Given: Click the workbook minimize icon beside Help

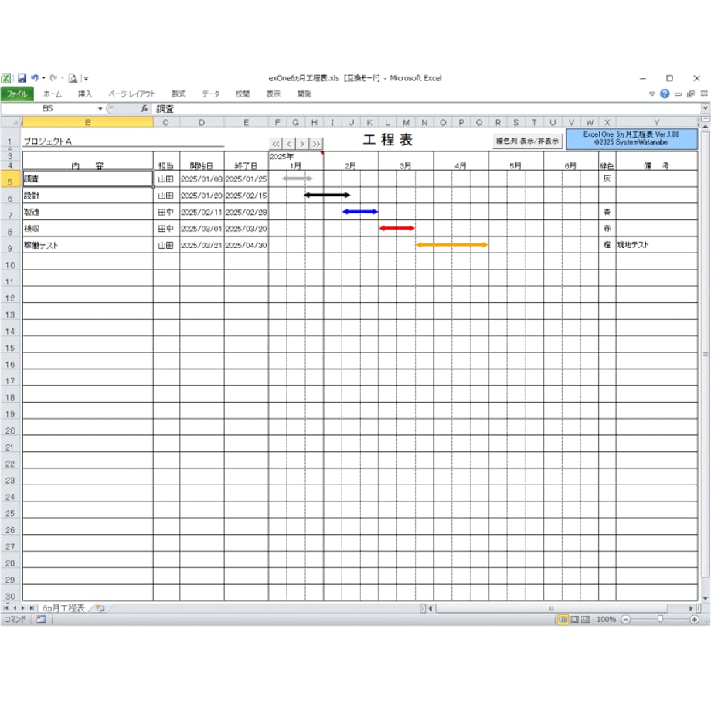Looking at the screenshot, I should click(678, 94).
